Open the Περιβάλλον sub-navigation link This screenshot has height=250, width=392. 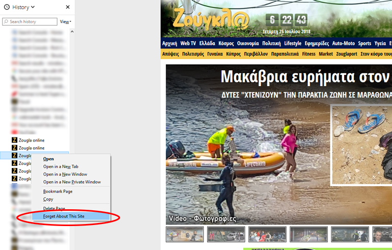pyautogui.click(x=256, y=54)
